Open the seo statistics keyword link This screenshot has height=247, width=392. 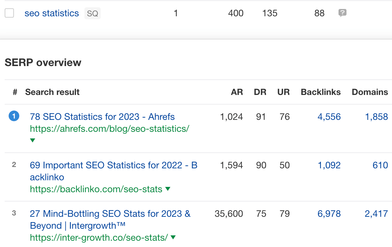pos(51,13)
